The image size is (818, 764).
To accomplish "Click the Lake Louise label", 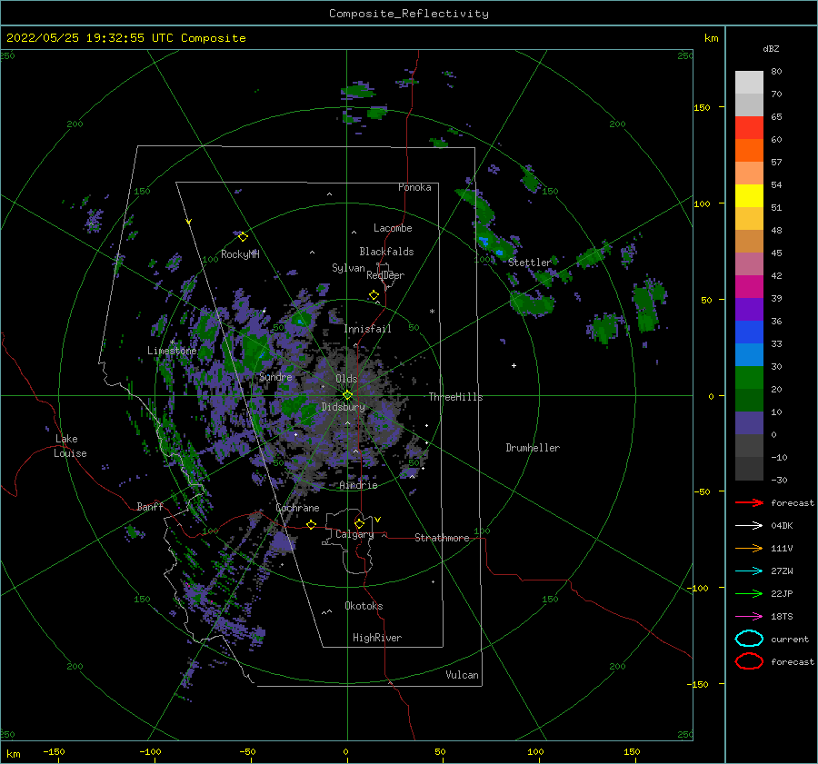I will pos(70,446).
